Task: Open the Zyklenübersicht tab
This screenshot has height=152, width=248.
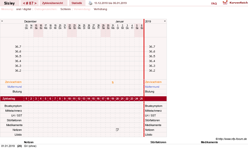Action: click(53, 3)
